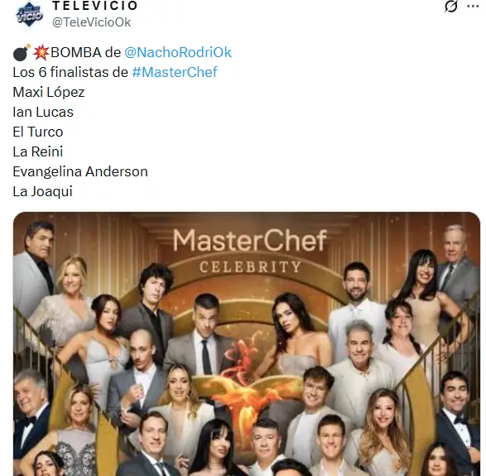
Task: Open the TeleVicio profile avatar
Action: (x=30, y=14)
